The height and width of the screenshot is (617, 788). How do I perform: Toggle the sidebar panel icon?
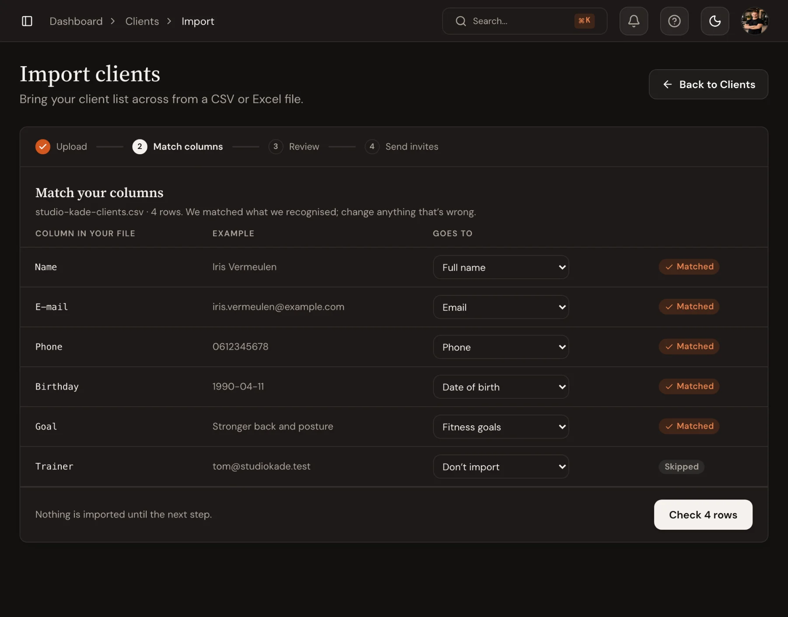coord(27,21)
